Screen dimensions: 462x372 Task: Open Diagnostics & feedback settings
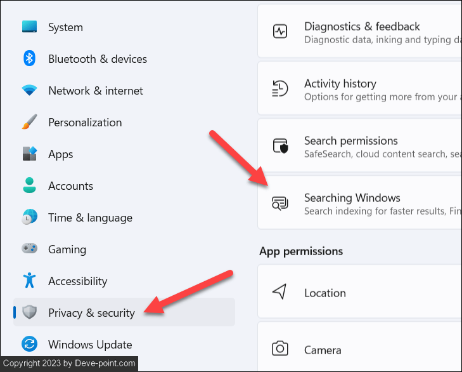[x=362, y=32]
